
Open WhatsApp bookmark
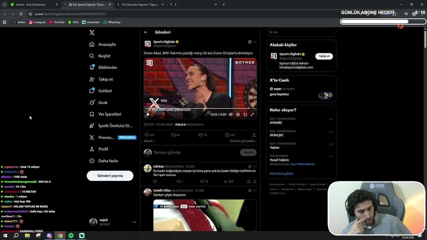point(112,22)
